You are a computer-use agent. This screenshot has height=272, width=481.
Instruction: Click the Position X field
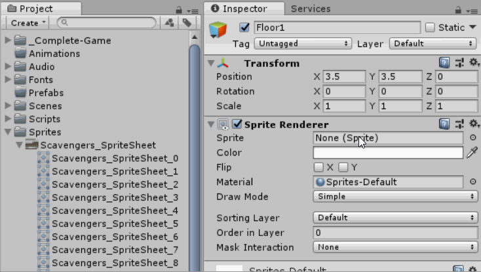[344, 76]
